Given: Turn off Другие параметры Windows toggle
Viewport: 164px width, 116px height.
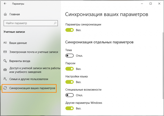Looking at the screenshot, I should [69, 108].
